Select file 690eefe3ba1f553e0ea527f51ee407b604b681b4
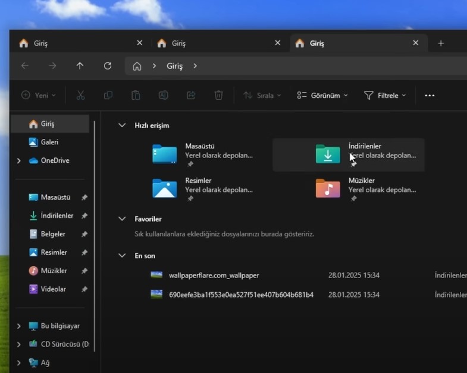The height and width of the screenshot is (373, 467). click(242, 295)
